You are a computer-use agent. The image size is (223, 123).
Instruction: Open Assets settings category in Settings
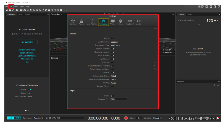(x=81, y=22)
